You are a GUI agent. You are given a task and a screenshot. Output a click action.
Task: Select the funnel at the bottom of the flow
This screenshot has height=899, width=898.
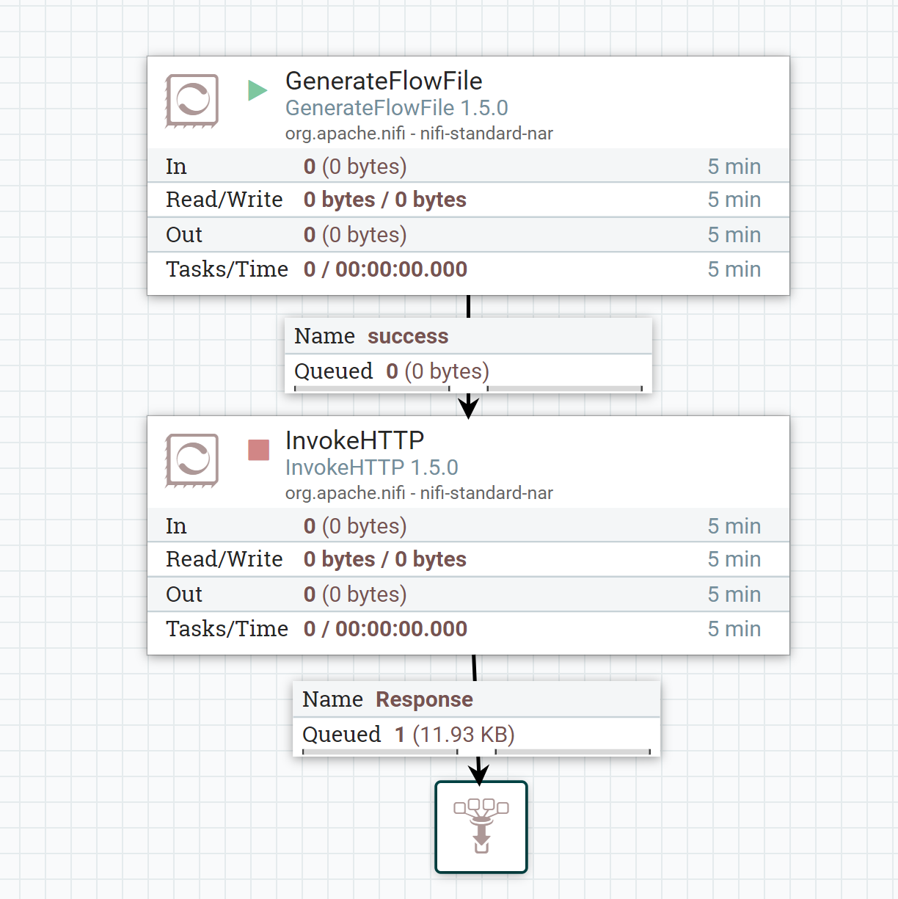tap(481, 828)
